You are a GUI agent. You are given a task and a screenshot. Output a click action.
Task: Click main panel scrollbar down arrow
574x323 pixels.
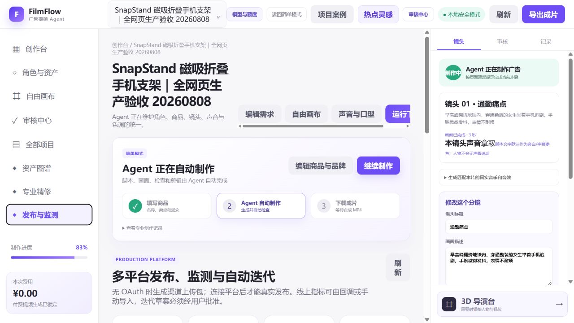[427, 319]
